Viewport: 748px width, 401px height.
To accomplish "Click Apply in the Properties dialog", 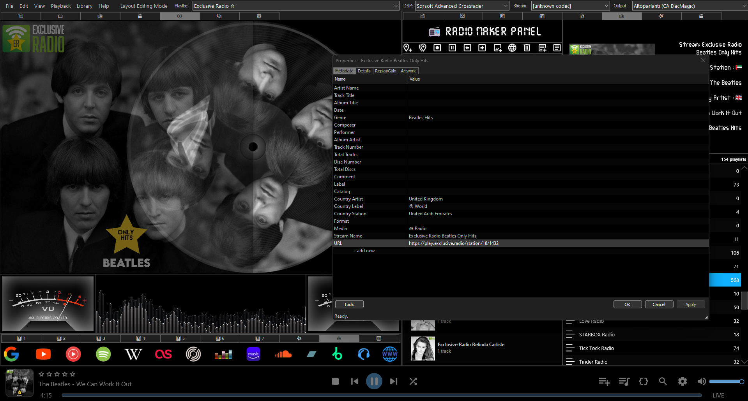I will click(x=691, y=304).
